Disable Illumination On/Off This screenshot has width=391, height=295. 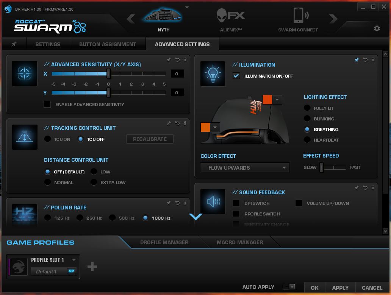click(x=236, y=76)
